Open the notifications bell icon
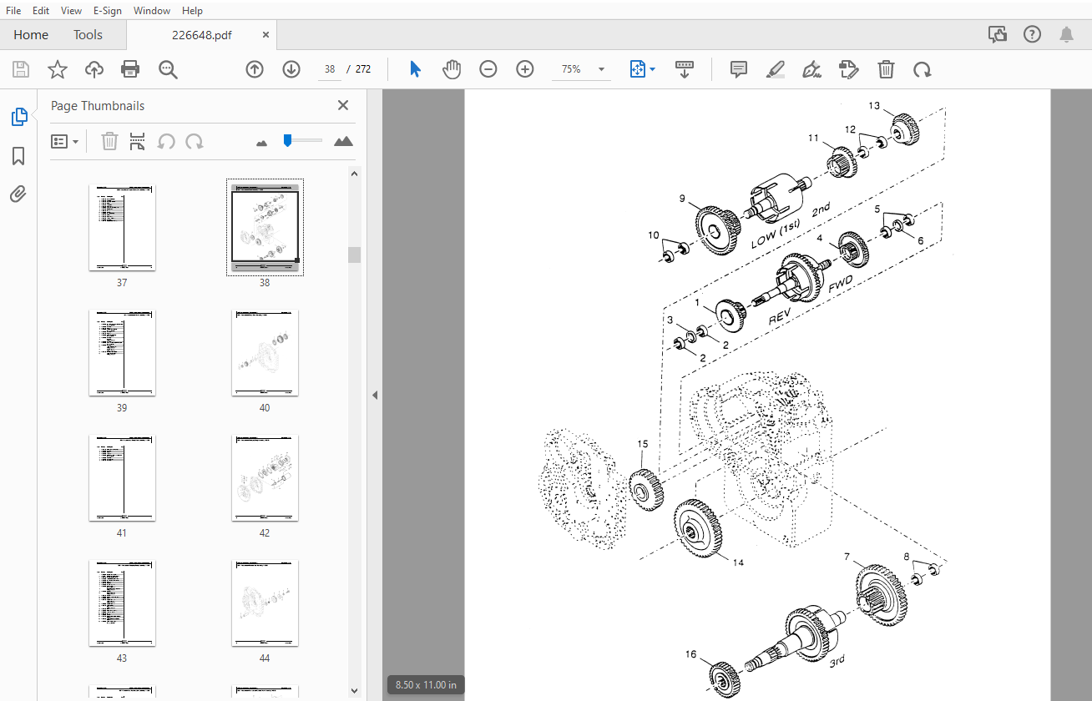 tap(1066, 34)
